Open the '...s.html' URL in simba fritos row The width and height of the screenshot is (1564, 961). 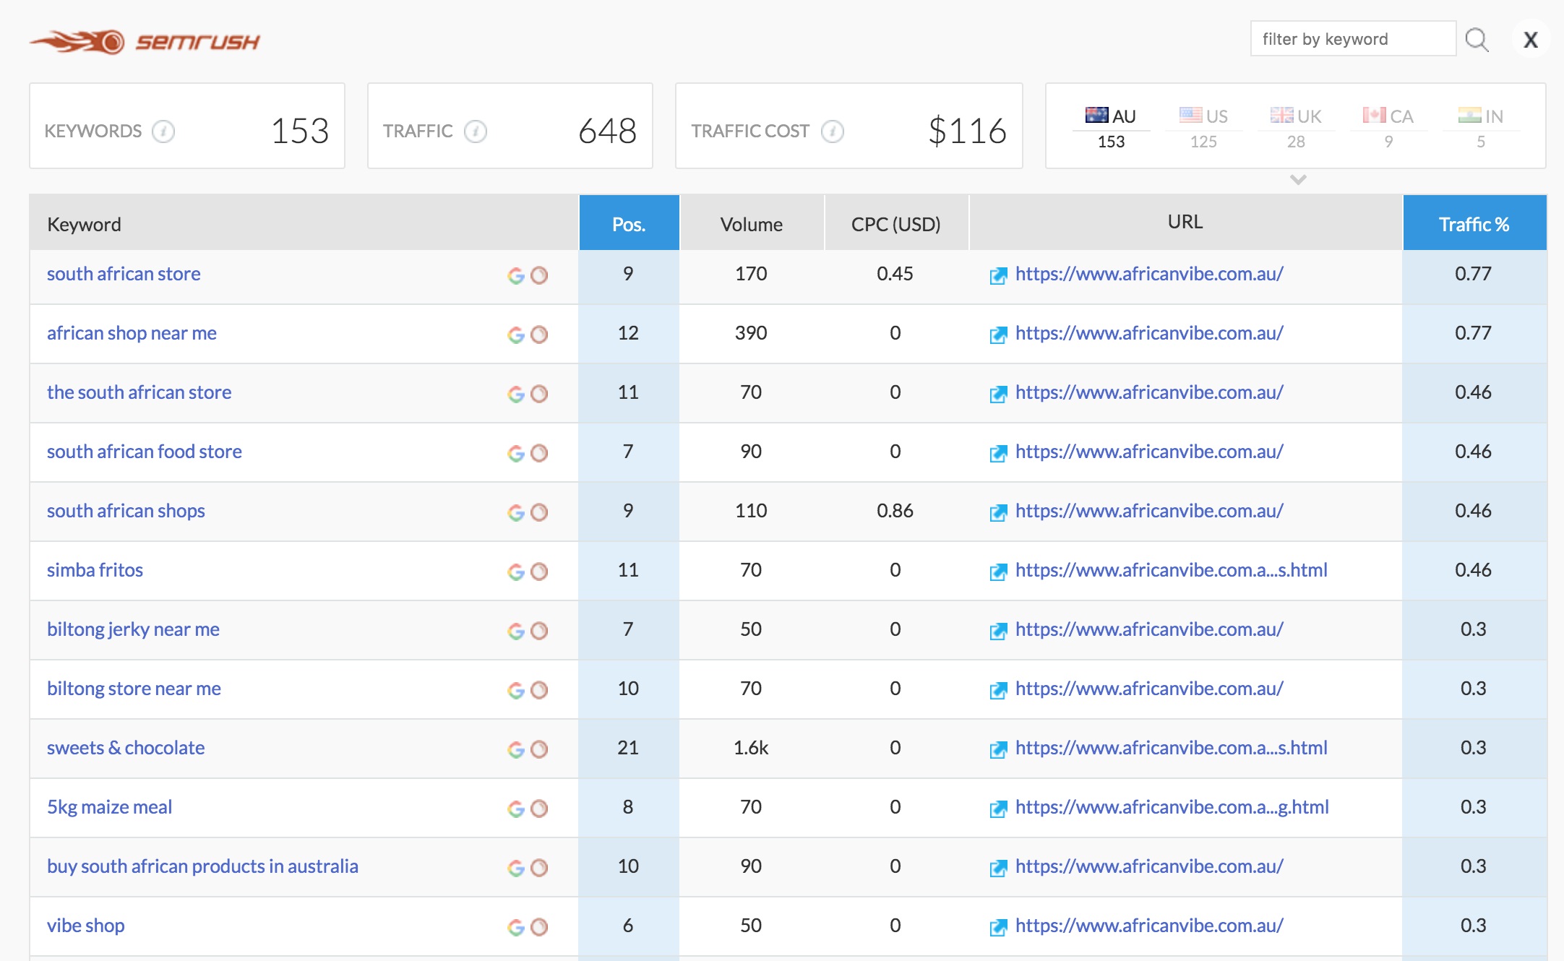1172,570
